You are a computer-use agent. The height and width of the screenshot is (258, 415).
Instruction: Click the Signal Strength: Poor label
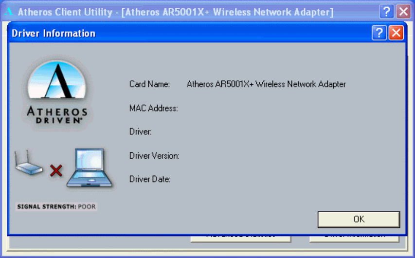click(56, 206)
